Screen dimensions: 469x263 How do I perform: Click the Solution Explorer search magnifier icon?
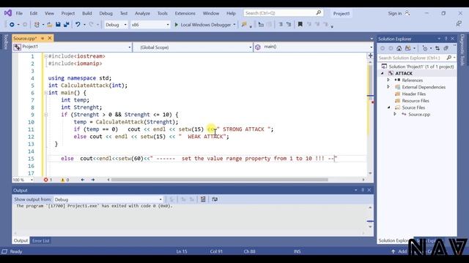coord(449,58)
